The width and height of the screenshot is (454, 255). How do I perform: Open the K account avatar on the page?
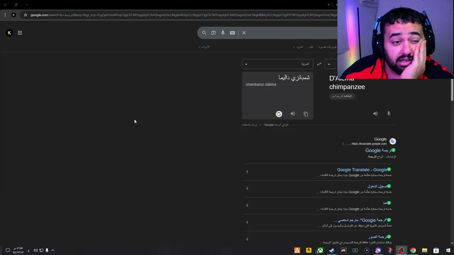10,33
